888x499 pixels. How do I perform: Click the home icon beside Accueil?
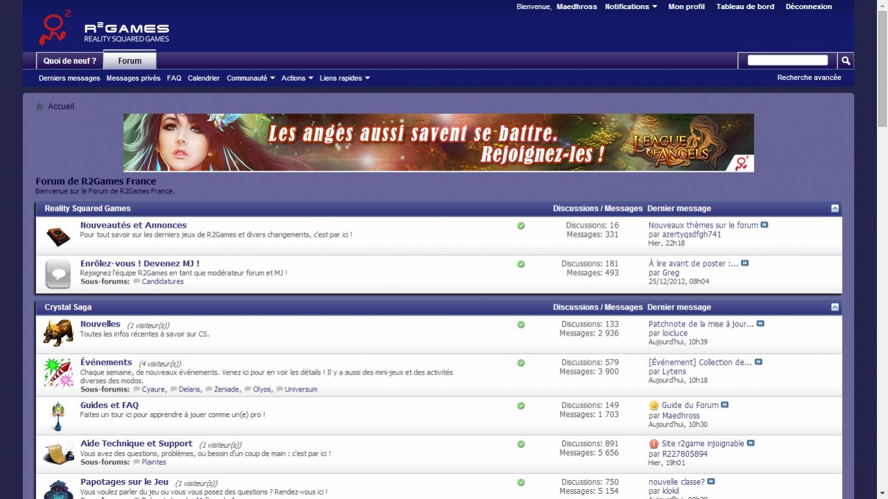coord(40,107)
